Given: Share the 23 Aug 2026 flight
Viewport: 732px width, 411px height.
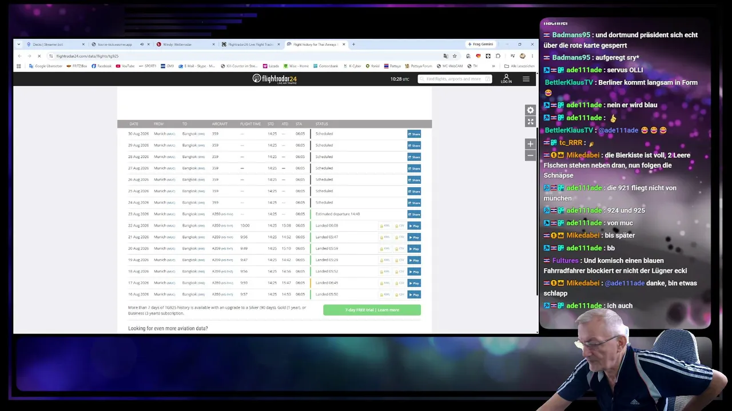Looking at the screenshot, I should coord(414,214).
